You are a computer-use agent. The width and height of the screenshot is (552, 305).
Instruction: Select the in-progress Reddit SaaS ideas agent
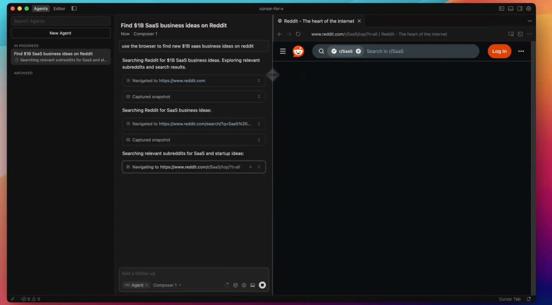(60, 57)
